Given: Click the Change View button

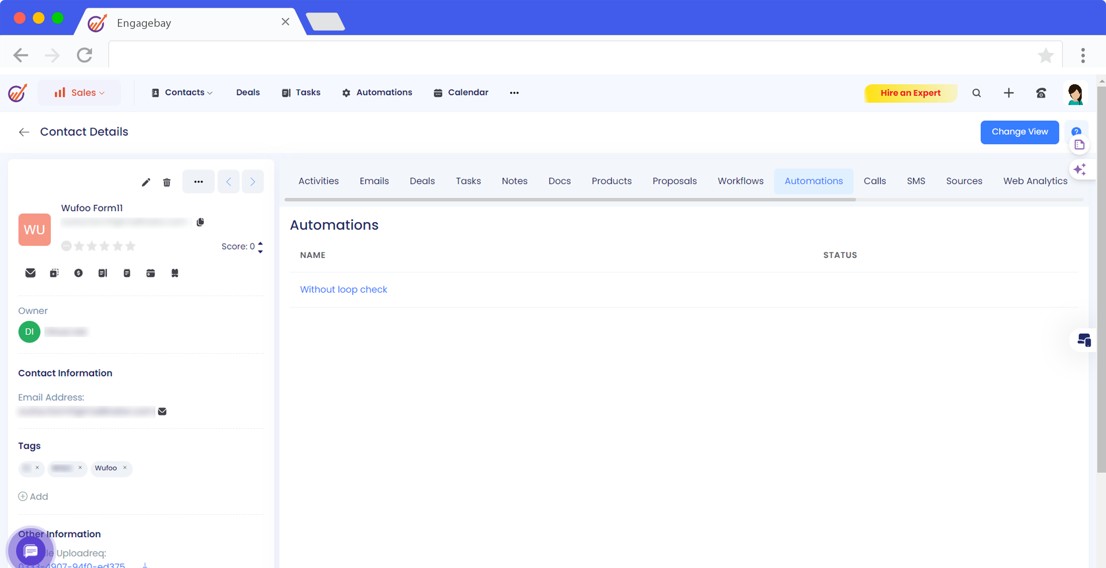Looking at the screenshot, I should pos(1020,132).
